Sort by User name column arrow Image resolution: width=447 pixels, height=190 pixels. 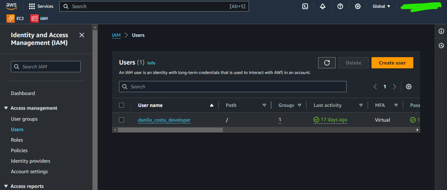pos(211,105)
